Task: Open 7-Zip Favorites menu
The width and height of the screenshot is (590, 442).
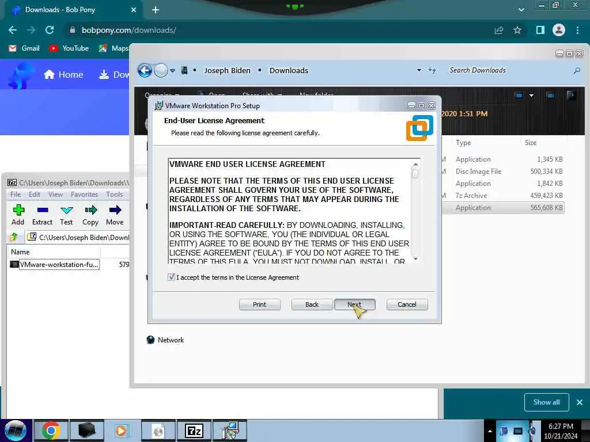Action: coord(84,195)
